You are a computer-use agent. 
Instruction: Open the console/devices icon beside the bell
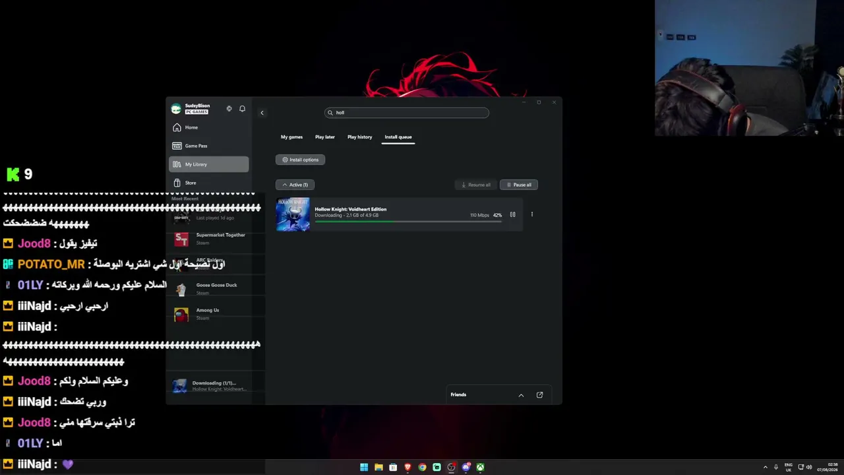229,109
